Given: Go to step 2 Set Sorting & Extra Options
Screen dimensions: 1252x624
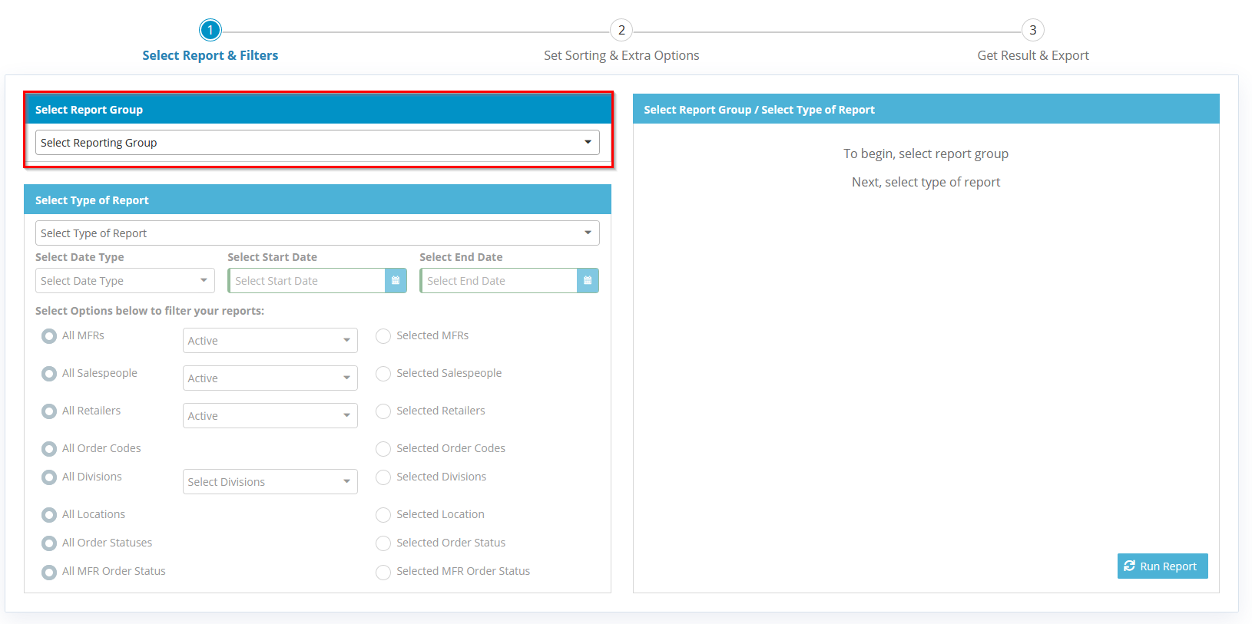Looking at the screenshot, I should [621, 31].
